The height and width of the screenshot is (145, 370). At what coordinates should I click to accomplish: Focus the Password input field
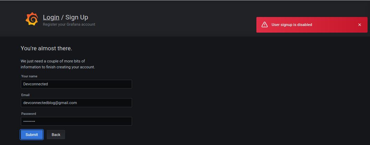pyautogui.click(x=76, y=121)
